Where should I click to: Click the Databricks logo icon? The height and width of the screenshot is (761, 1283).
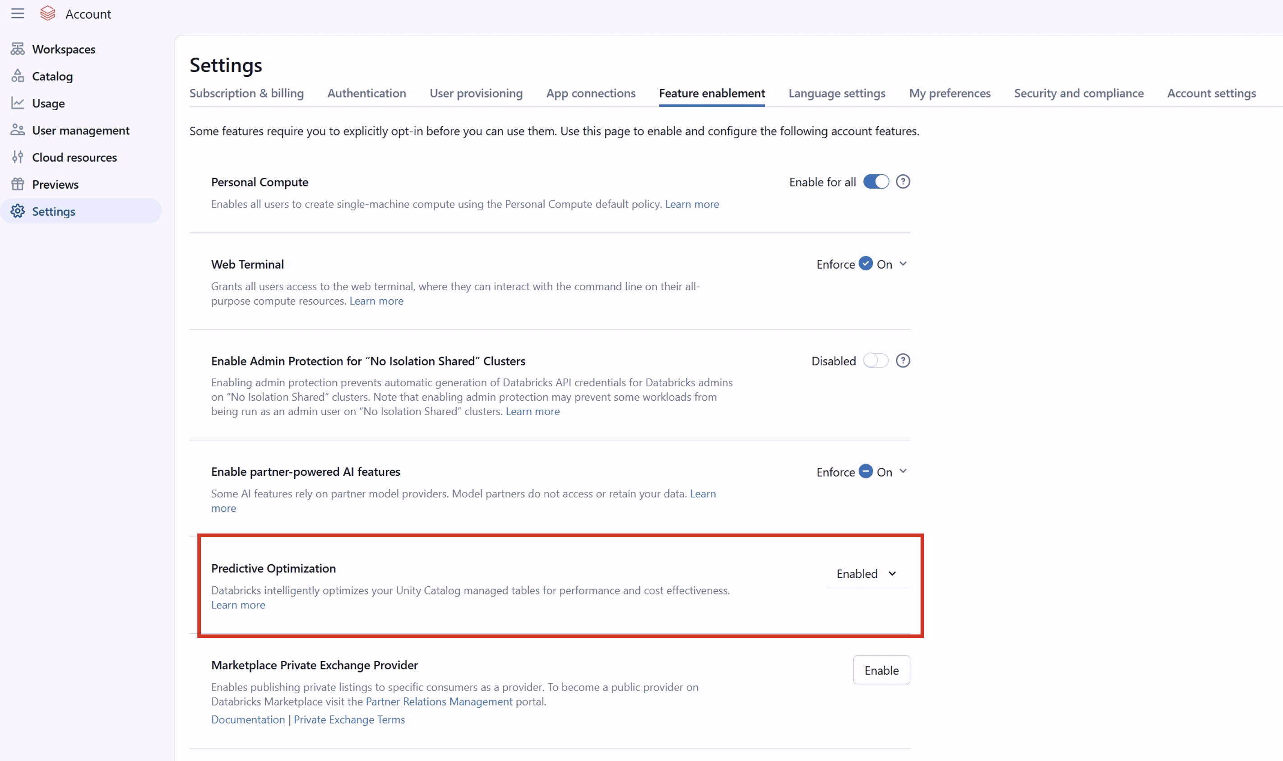pyautogui.click(x=48, y=14)
